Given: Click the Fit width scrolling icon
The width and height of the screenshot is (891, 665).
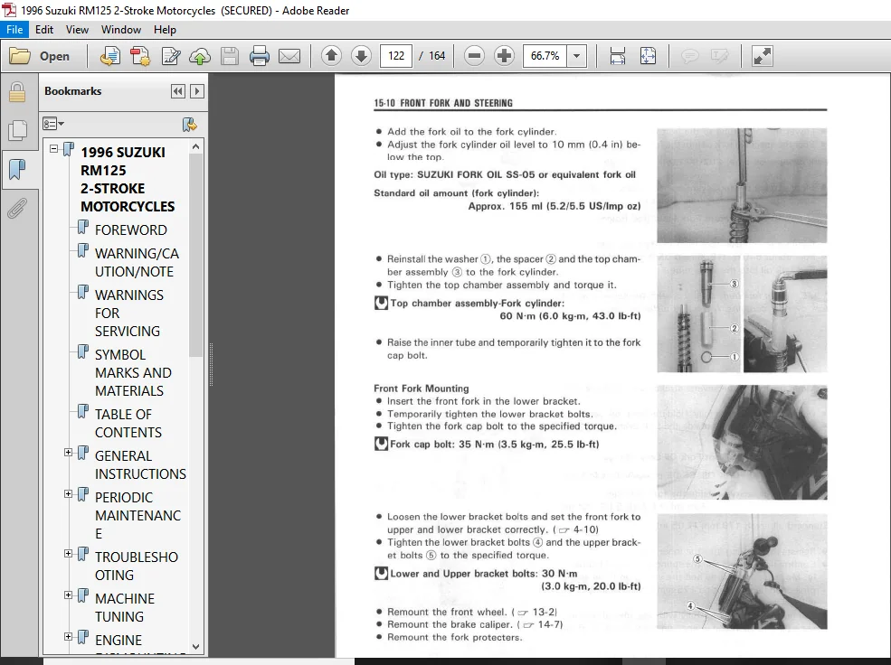Looking at the screenshot, I should pyautogui.click(x=617, y=56).
